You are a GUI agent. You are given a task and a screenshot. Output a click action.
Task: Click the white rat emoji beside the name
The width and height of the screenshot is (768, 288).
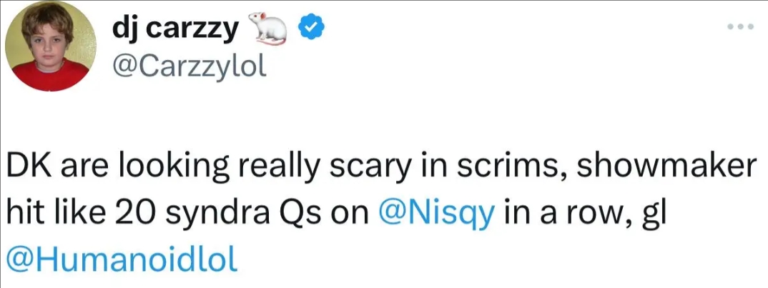[x=267, y=28]
